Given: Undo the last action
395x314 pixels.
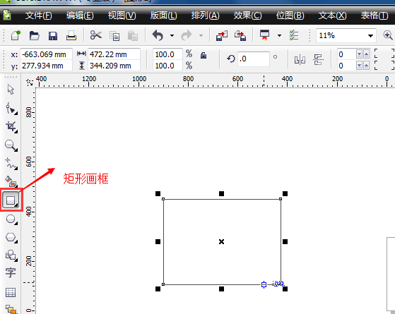Looking at the screenshot, I should (x=158, y=35).
